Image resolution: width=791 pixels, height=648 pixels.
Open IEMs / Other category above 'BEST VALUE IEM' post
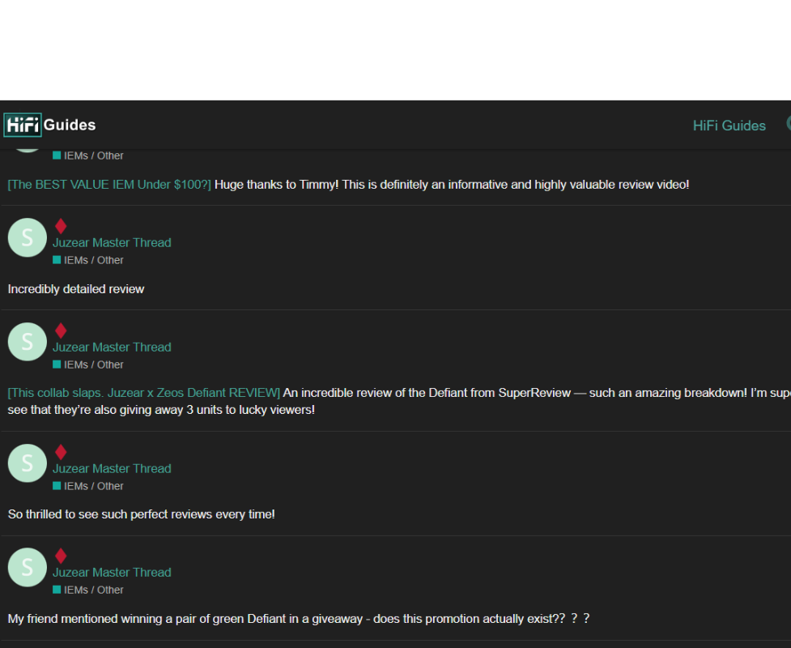click(88, 156)
